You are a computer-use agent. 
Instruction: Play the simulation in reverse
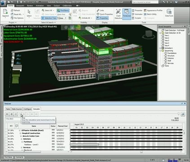tap(16, 114)
